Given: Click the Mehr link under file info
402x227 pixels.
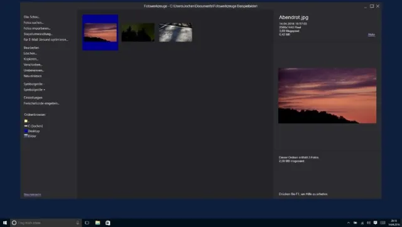Looking at the screenshot, I should (x=371, y=35).
